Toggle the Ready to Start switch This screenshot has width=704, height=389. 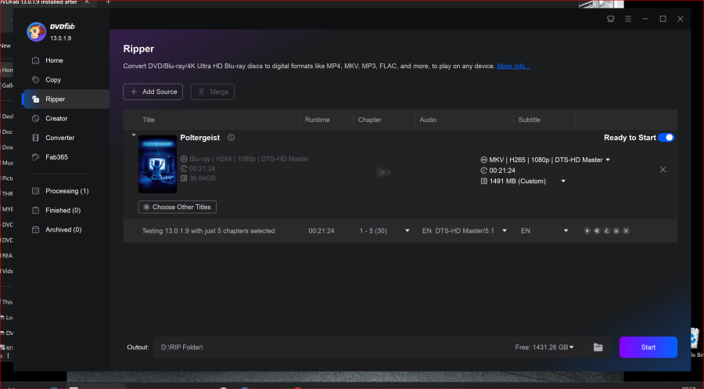click(x=666, y=138)
